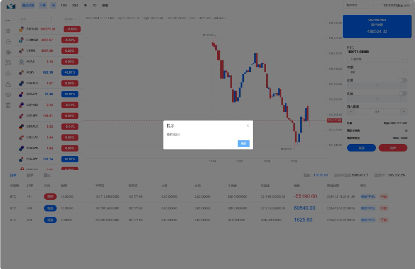Click the trash delete-drawings icon
The width and height of the screenshot is (415, 269).
pos(8,105)
